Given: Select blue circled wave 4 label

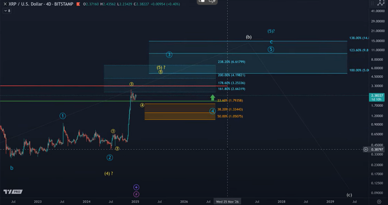Looking at the screenshot, I should [x=213, y=111].
